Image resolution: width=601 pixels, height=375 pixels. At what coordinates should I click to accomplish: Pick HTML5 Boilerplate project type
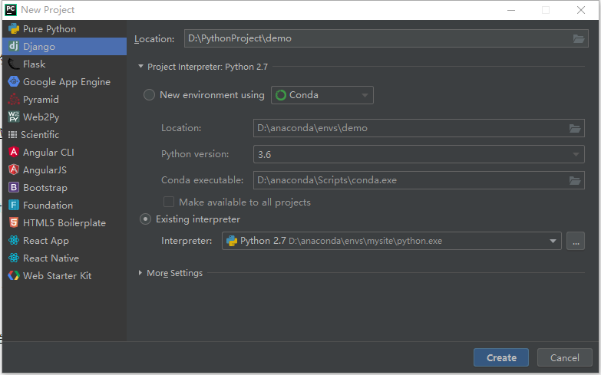[x=64, y=222]
